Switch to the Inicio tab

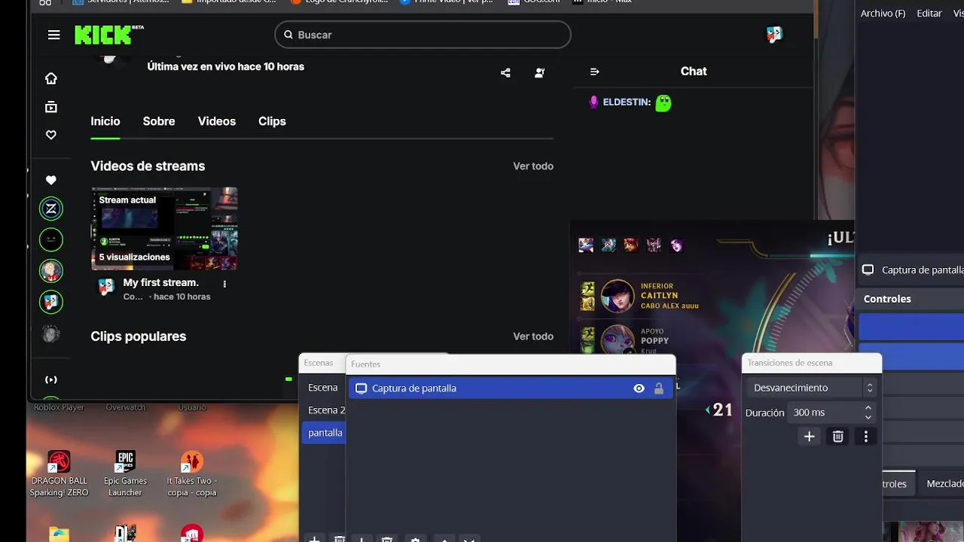tap(105, 121)
